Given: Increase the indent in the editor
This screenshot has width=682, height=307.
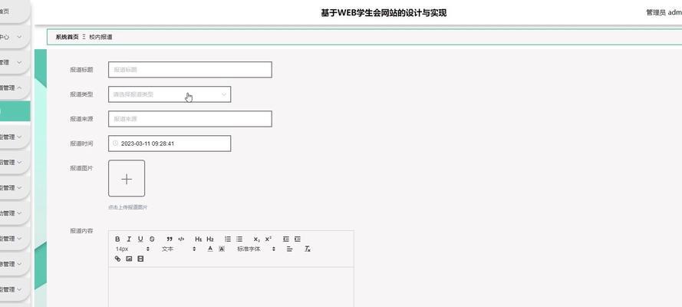Looking at the screenshot, I should 298,239.
